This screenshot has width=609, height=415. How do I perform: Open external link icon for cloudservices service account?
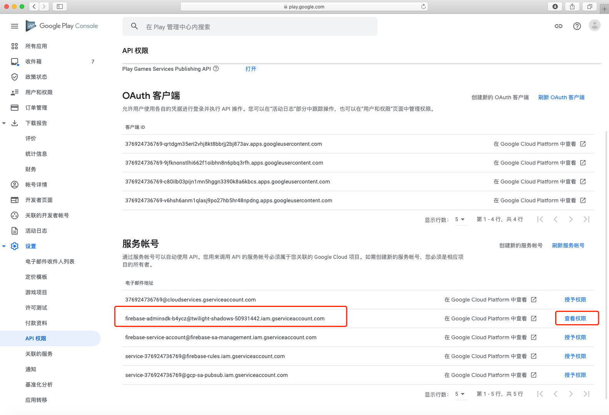534,300
